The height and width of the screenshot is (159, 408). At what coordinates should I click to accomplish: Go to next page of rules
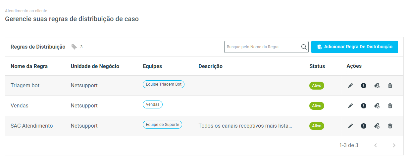(394, 145)
